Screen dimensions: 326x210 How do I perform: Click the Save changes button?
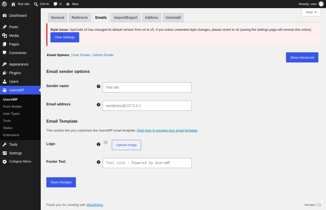click(x=61, y=182)
